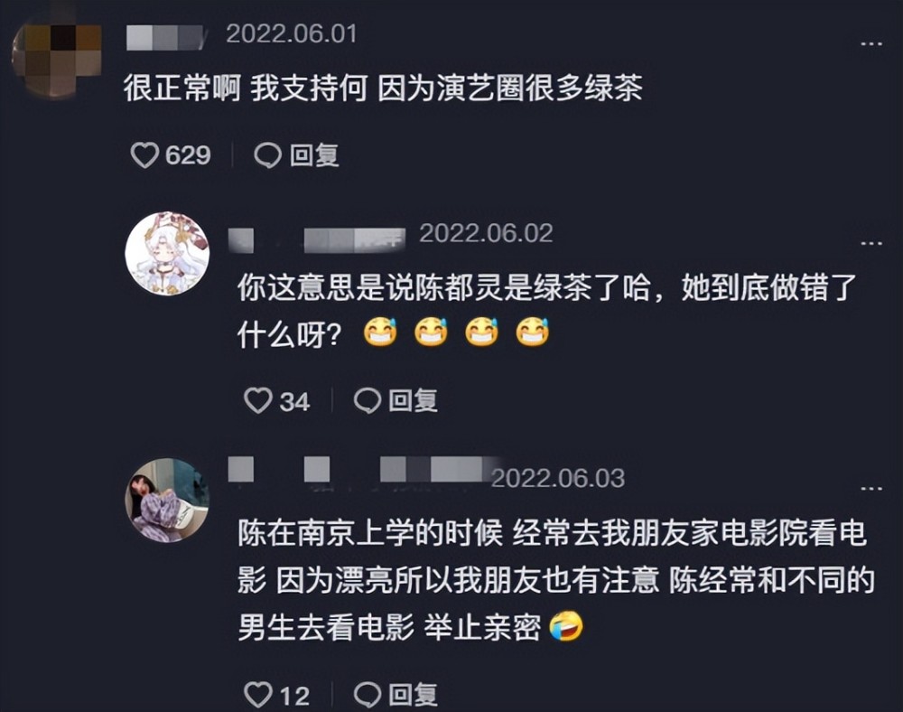
Task: Like the comment with 12 likes
Action: pos(257,695)
